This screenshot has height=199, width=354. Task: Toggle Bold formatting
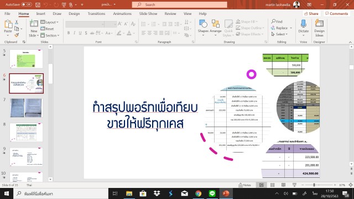pyautogui.click(x=69, y=33)
